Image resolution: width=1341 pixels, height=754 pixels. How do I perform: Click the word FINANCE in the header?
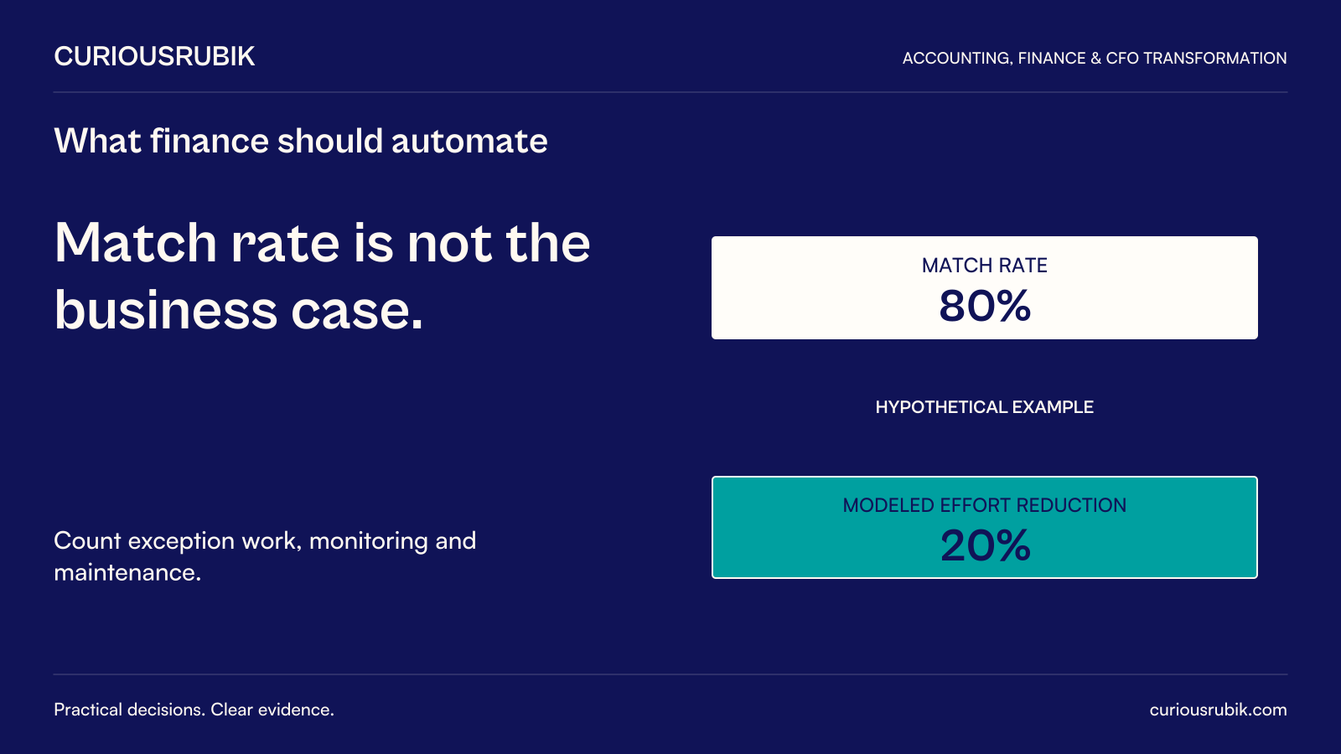click(x=1052, y=59)
